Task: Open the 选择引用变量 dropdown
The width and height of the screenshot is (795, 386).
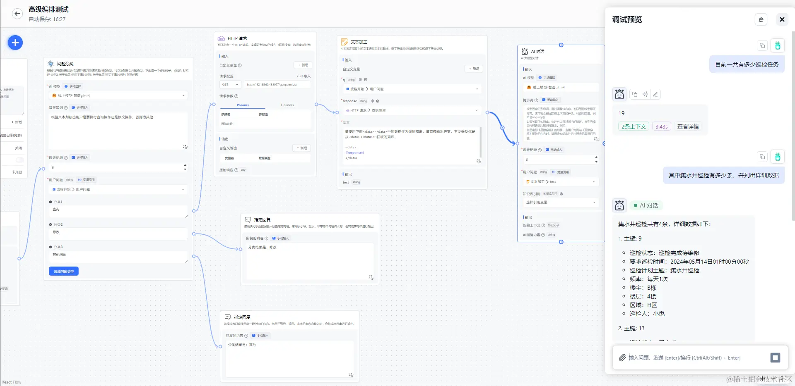Action: [561, 203]
